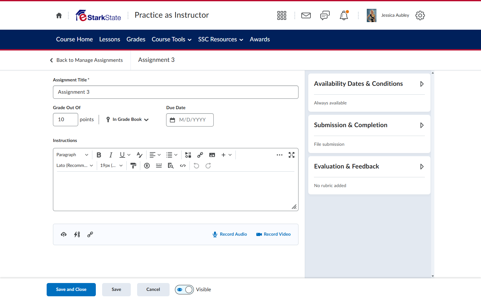Open the HTML source code editor
This screenshot has width=481, height=301.
[x=183, y=166]
